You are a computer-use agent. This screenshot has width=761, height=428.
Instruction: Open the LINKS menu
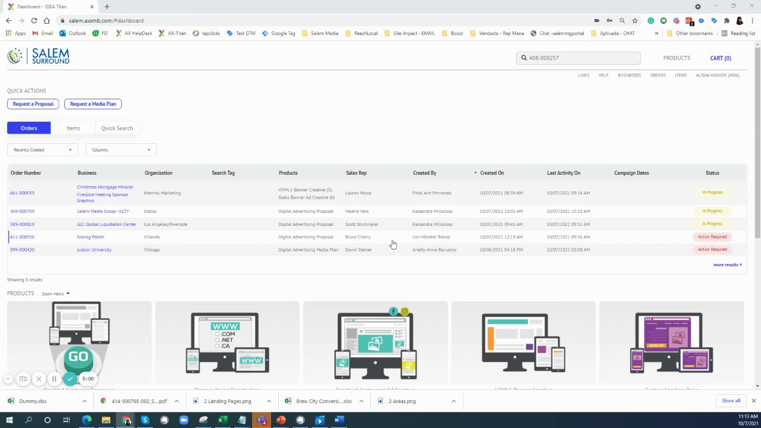tap(584, 75)
